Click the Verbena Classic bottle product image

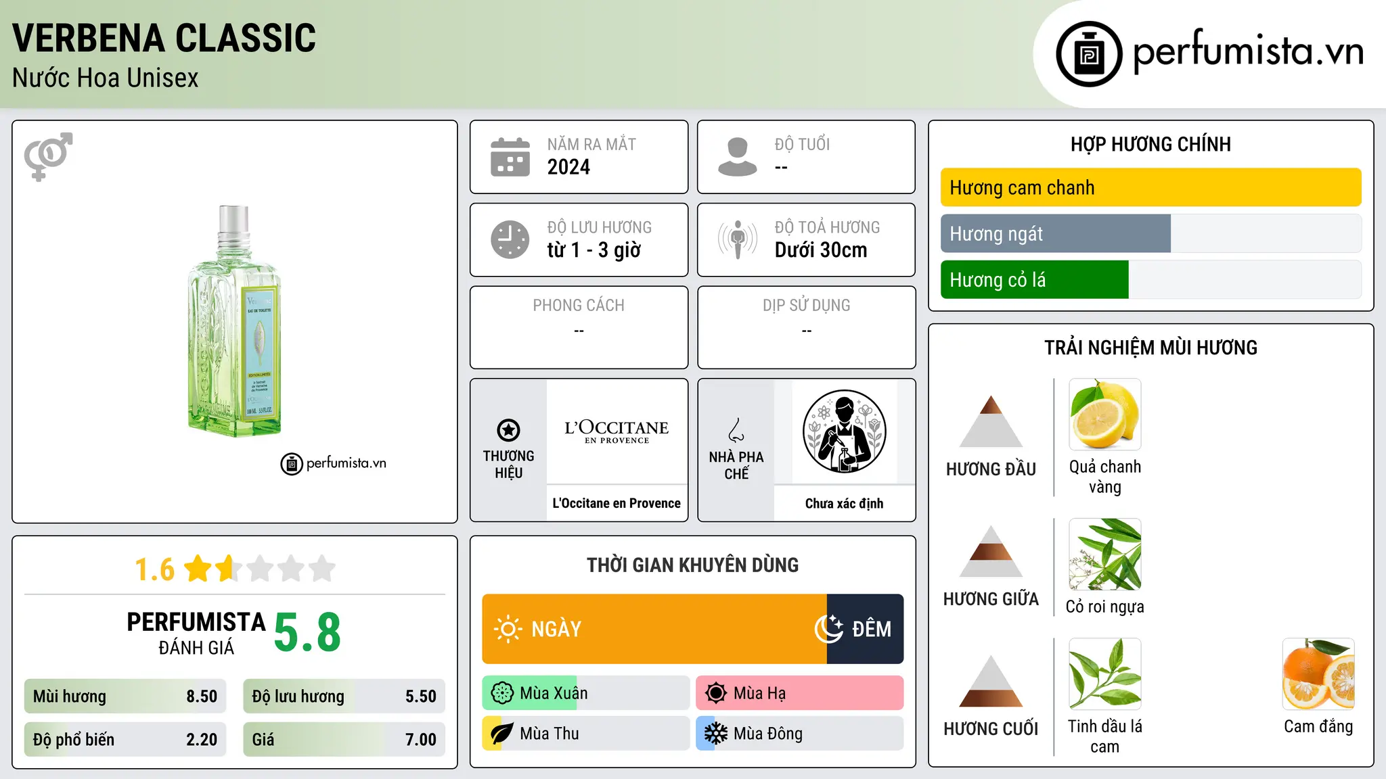click(x=234, y=321)
